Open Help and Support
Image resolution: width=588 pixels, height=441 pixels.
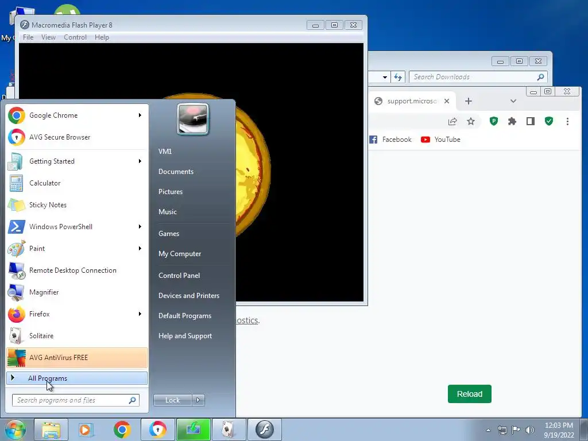point(185,336)
